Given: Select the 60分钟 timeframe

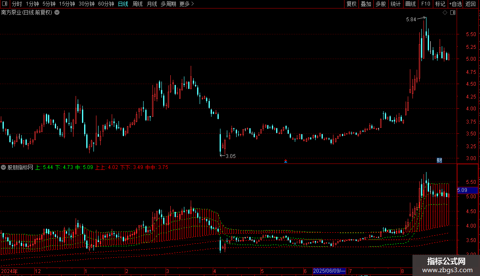Looking at the screenshot, I should point(106,4).
